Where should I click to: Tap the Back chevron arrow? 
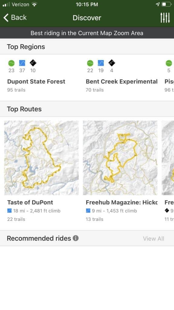[6, 18]
